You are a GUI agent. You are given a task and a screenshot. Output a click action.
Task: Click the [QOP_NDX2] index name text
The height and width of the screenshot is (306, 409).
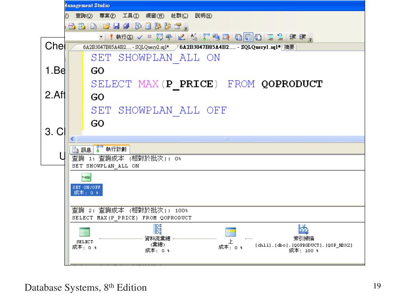(x=339, y=245)
